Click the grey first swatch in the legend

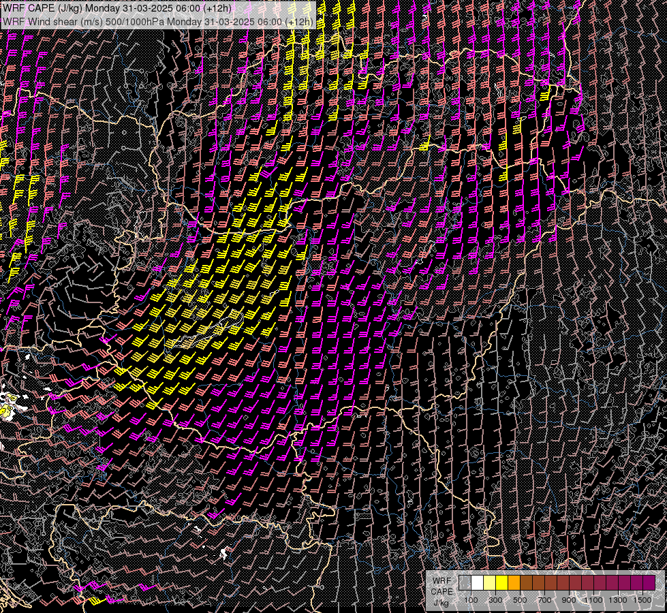[465, 582]
